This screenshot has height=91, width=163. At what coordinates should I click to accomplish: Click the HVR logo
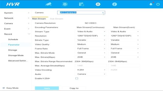(13, 4)
